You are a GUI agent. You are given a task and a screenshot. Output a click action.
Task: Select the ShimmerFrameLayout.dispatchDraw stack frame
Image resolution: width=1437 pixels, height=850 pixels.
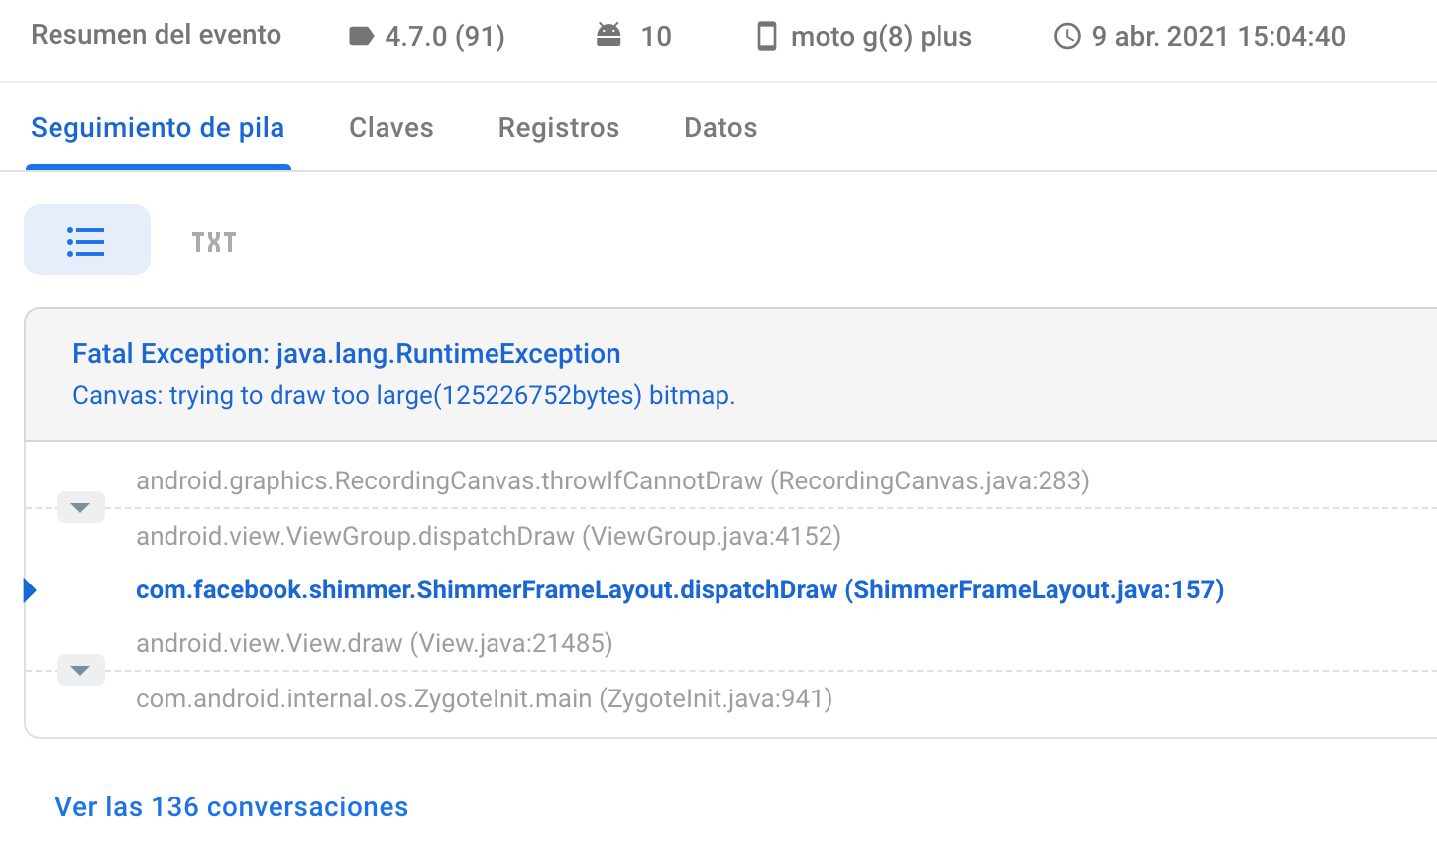click(x=680, y=590)
